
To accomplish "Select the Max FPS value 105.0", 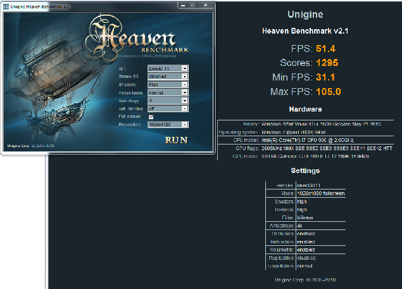I will (x=329, y=92).
